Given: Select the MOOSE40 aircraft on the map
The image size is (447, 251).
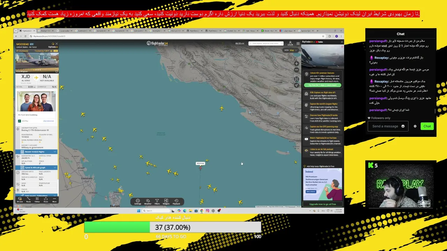Looking at the screenshot, I should pos(200,168).
